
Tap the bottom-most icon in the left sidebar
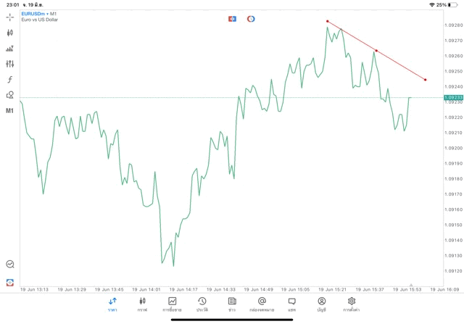point(10,281)
